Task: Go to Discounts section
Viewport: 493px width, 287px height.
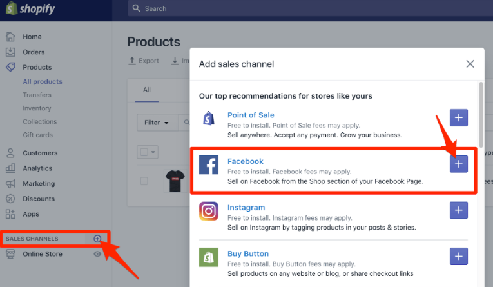Action: tap(39, 199)
